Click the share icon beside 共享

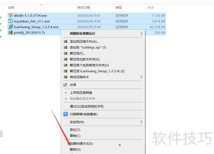pos(65,85)
